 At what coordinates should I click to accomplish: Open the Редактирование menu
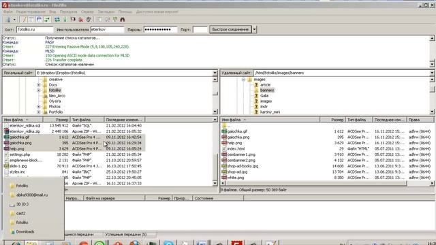pyautogui.click(x=31, y=12)
